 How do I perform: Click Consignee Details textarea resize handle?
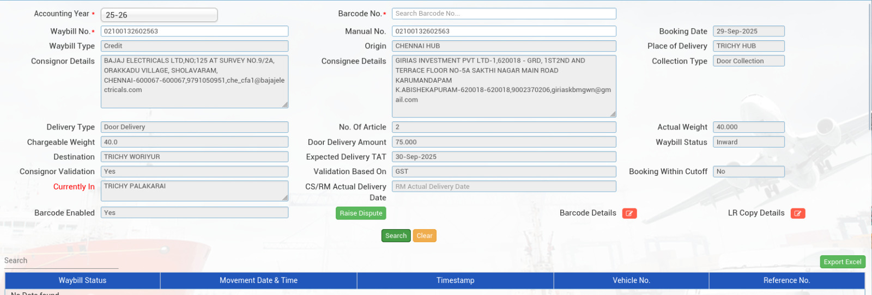(613, 114)
